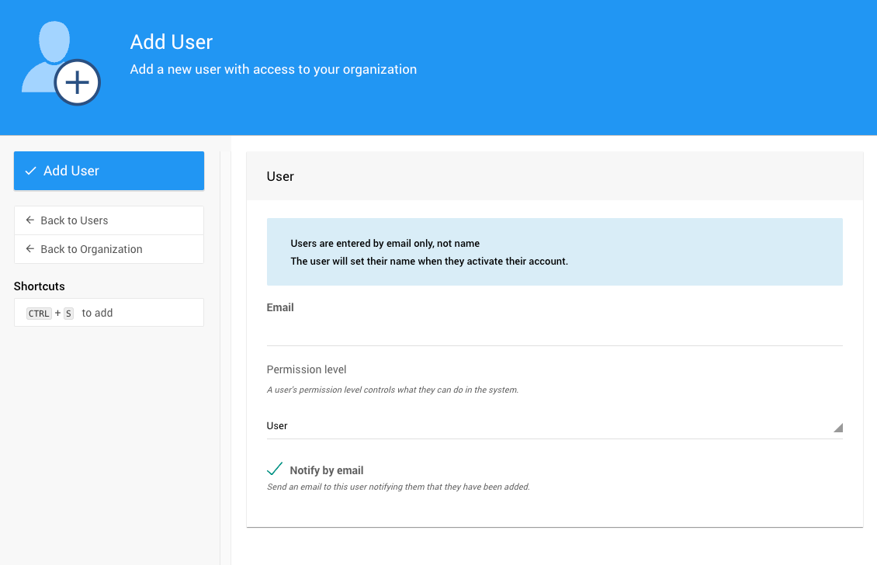Screen dimensions: 877x565
Task: Click the Email field label
Action: [280, 307]
